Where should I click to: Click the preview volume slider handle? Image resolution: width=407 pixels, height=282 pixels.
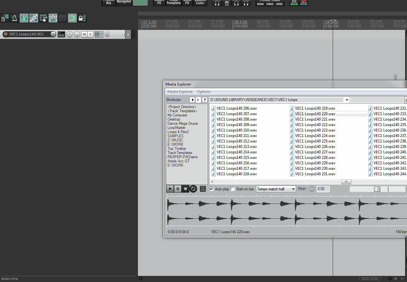377,189
